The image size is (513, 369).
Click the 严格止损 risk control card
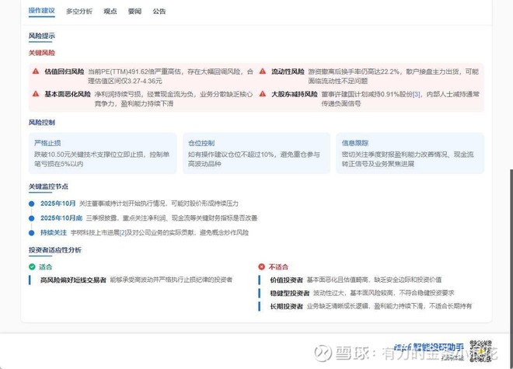102,152
